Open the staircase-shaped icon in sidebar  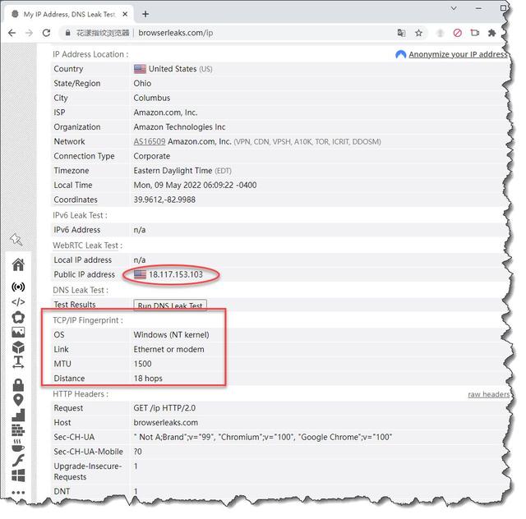(18, 415)
